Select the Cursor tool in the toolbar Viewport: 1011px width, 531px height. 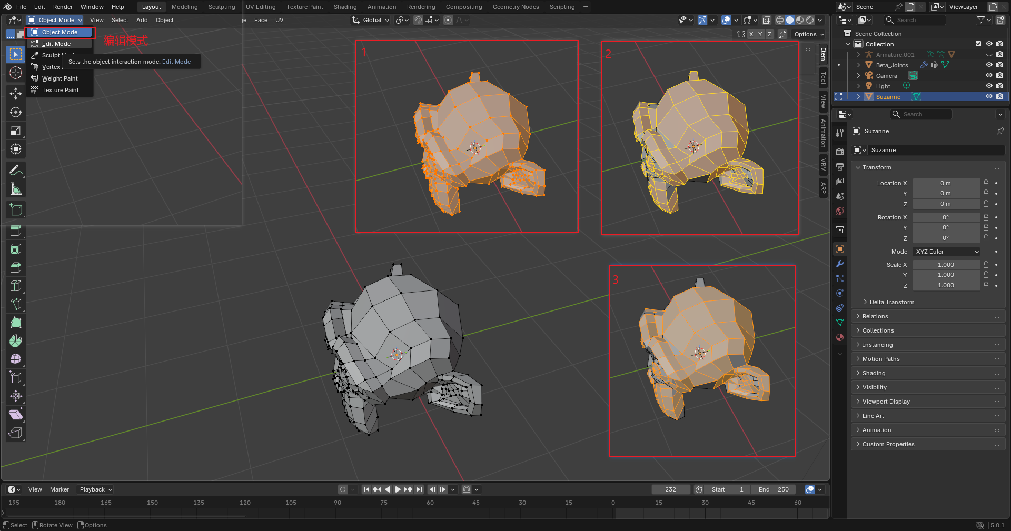point(16,73)
